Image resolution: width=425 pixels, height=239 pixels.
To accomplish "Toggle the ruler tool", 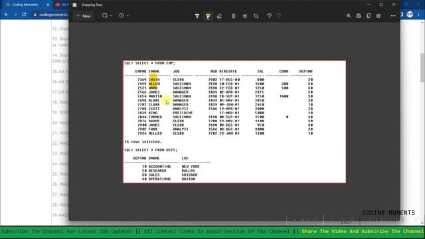I will tap(234, 16).
